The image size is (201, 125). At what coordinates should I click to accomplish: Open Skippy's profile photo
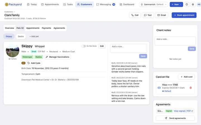(x=13, y=51)
